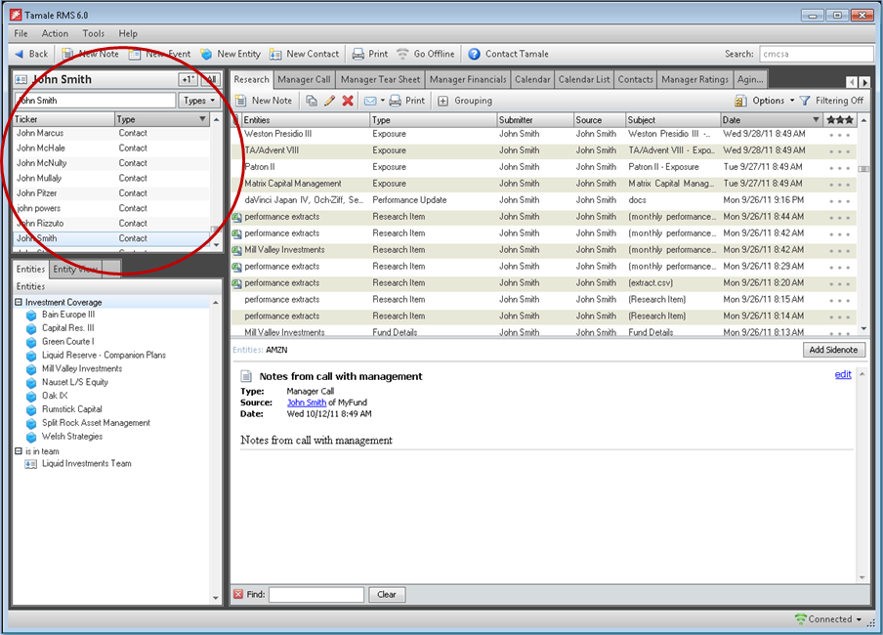Screen dimensions: 883x635
Task: Click the copy note icon beside New Note
Action: click(312, 101)
